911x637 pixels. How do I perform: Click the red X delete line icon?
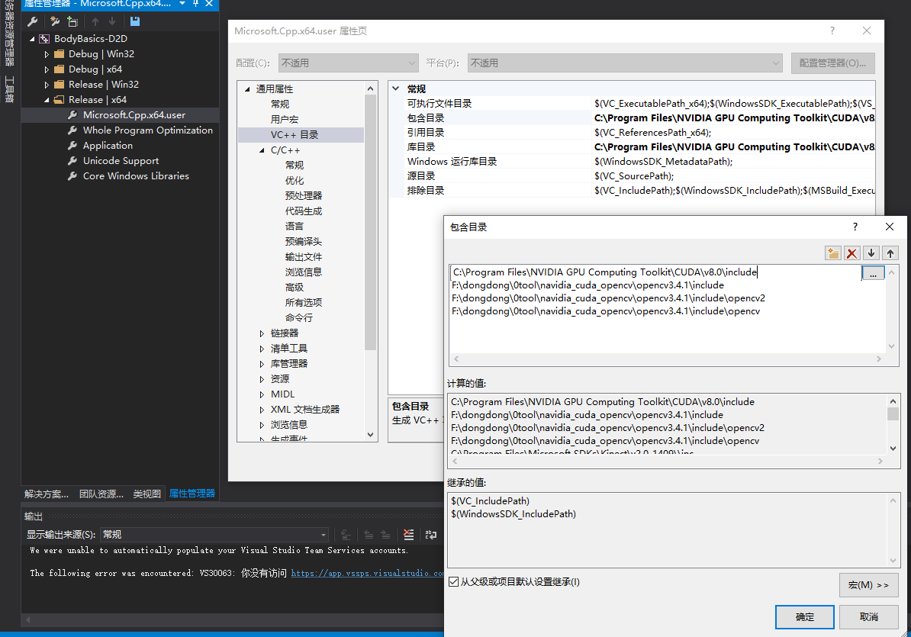(851, 253)
